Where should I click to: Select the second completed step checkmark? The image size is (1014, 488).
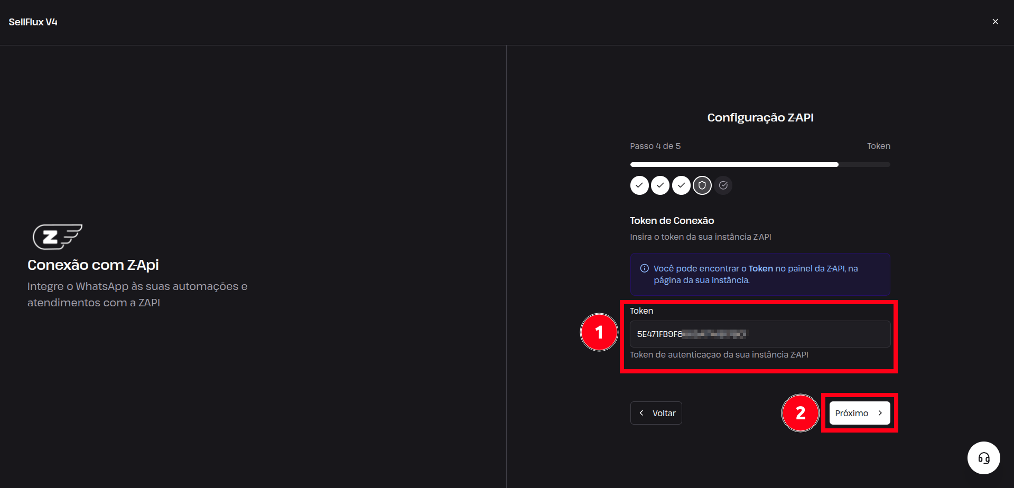661,185
